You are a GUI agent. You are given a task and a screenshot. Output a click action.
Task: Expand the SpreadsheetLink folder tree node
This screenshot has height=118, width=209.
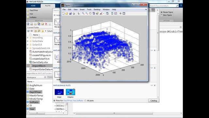coord(27,48)
